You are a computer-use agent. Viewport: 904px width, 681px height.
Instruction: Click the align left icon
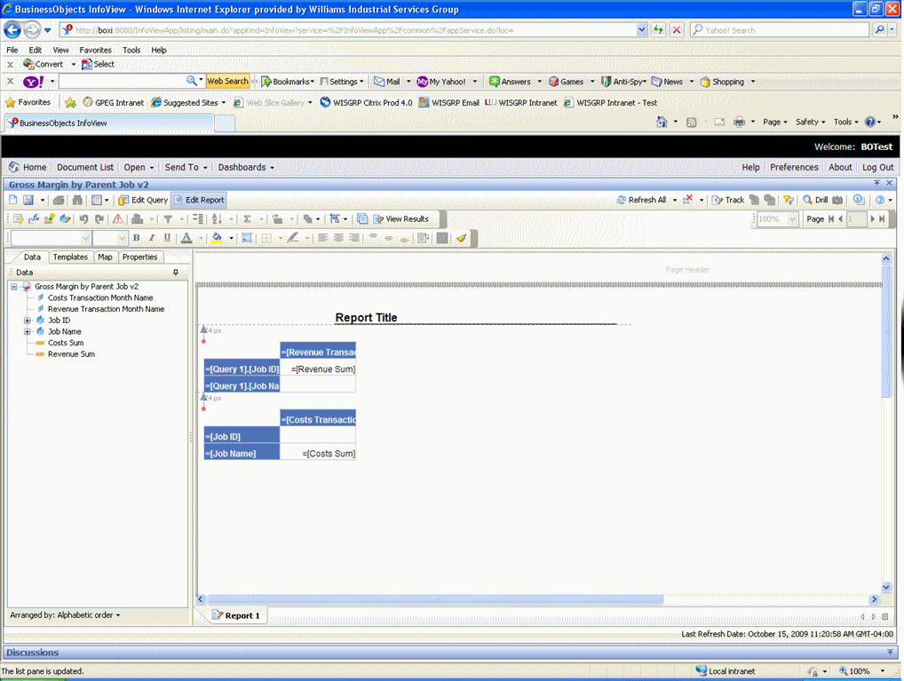coord(323,238)
